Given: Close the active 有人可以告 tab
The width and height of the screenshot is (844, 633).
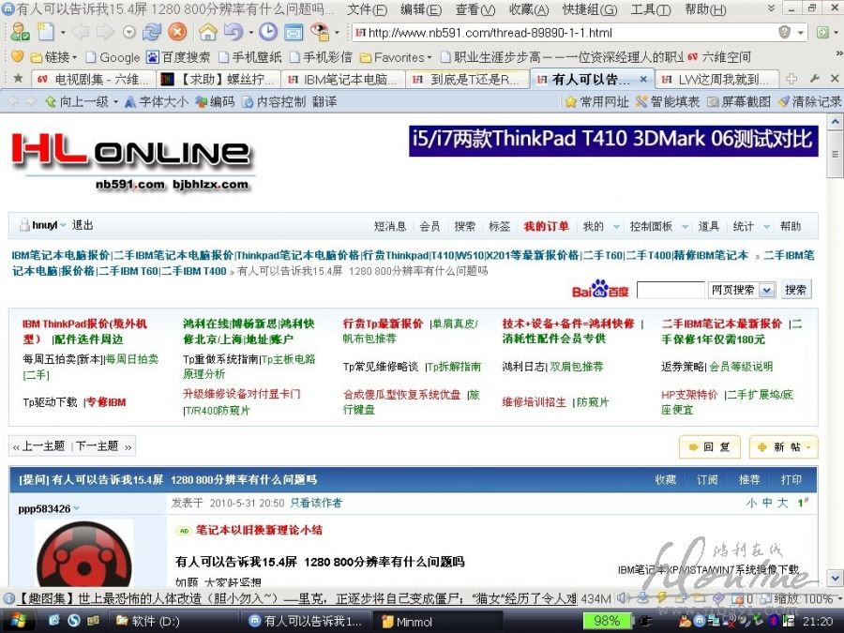Looking at the screenshot, I should click(643, 79).
